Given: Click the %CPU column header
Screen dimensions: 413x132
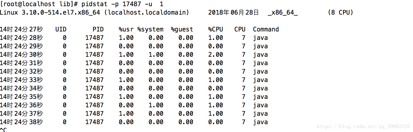Looking at the screenshot, I should [216, 29].
